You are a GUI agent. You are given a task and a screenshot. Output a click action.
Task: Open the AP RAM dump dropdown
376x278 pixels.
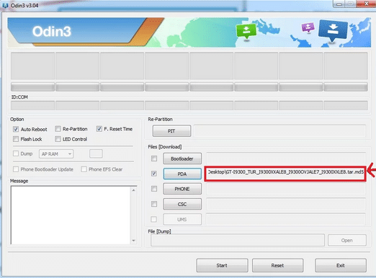(x=56, y=154)
